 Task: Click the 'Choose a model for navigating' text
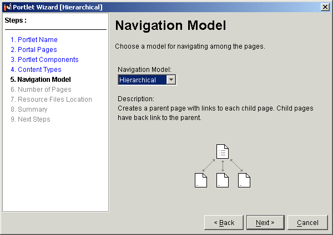[190, 46]
